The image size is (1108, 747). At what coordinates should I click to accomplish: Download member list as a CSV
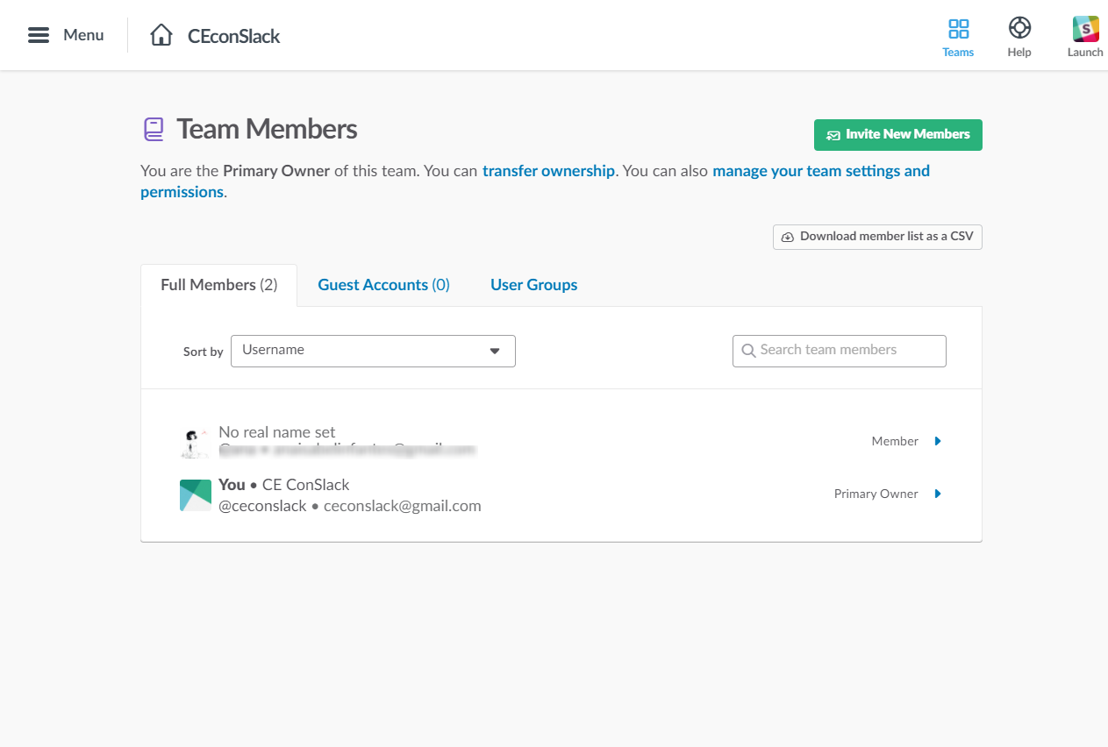tap(877, 237)
